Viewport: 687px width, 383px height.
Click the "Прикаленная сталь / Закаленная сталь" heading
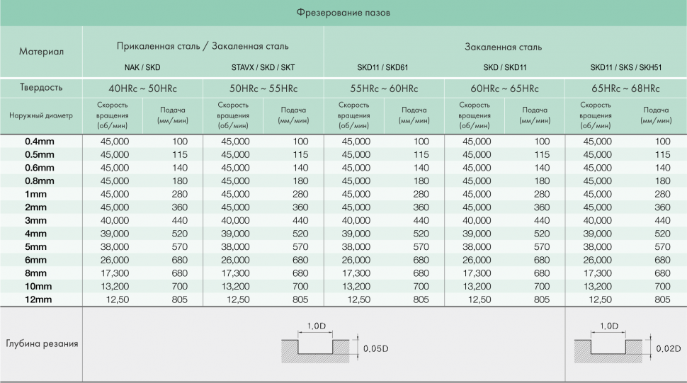tap(203, 47)
